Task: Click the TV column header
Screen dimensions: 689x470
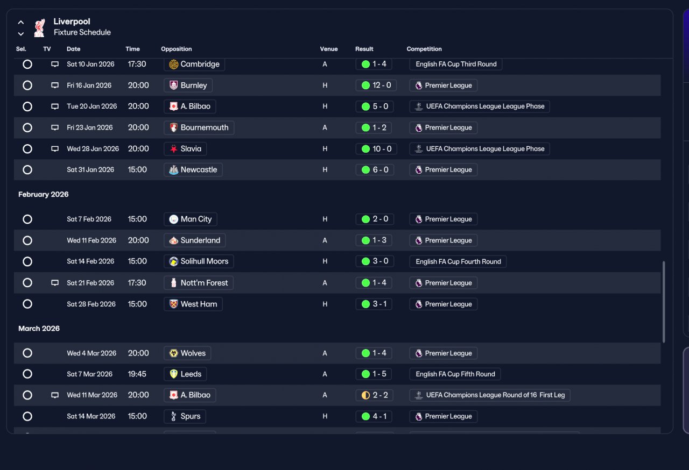Action: click(47, 49)
